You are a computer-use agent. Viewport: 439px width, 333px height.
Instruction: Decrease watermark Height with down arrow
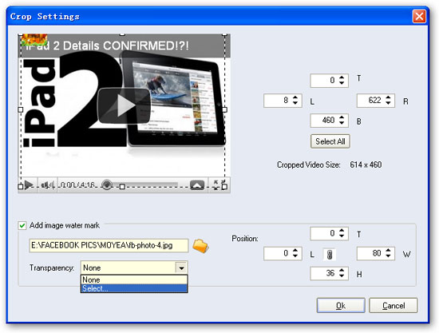(x=342, y=276)
